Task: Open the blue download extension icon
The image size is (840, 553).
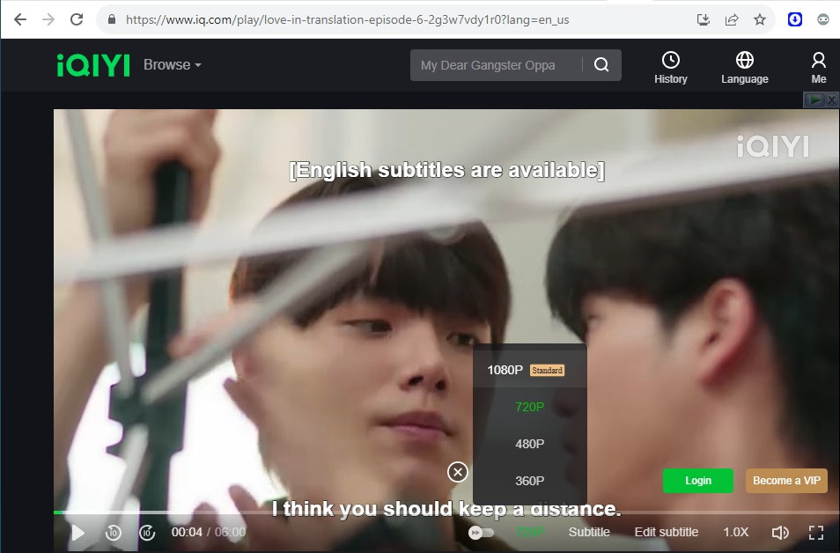Action: click(794, 20)
